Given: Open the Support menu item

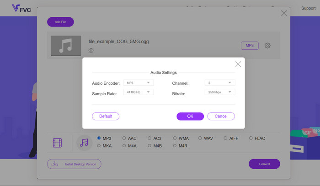Looking at the screenshot, I should [308, 8].
